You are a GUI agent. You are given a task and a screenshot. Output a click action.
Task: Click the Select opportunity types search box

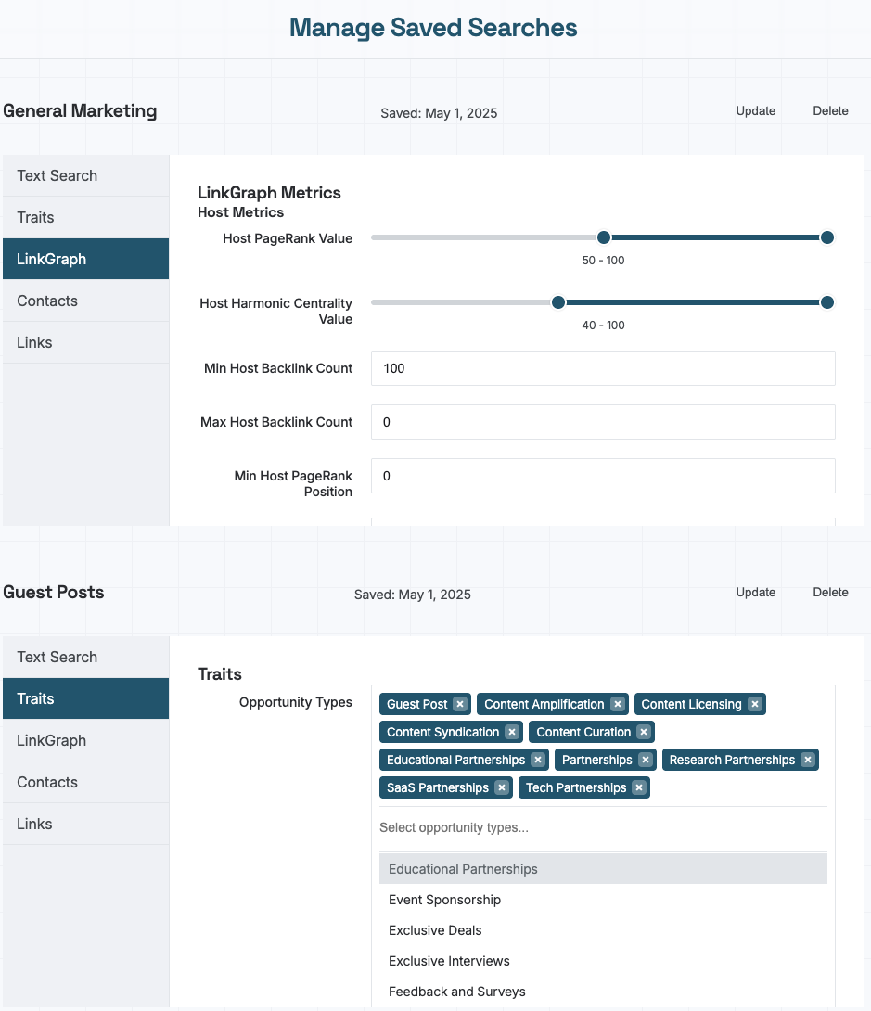(x=604, y=828)
